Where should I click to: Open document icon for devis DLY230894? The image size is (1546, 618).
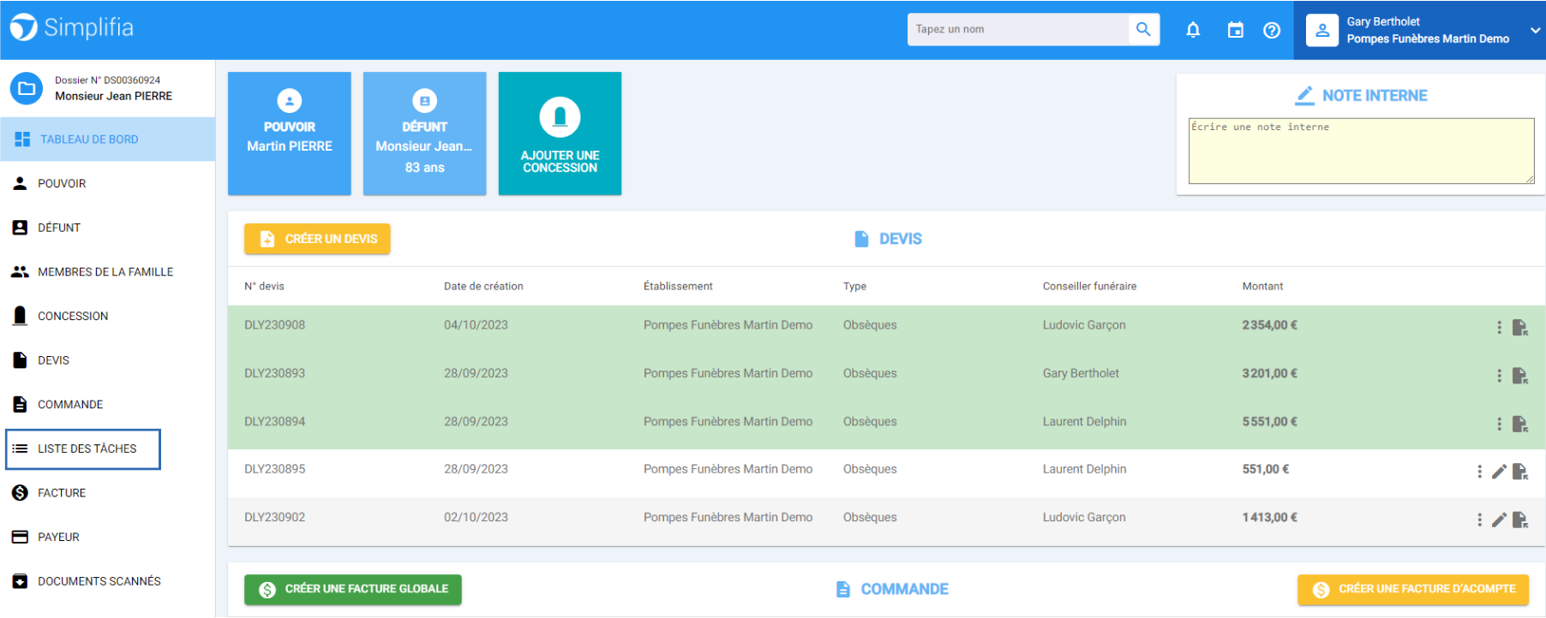[1520, 424]
